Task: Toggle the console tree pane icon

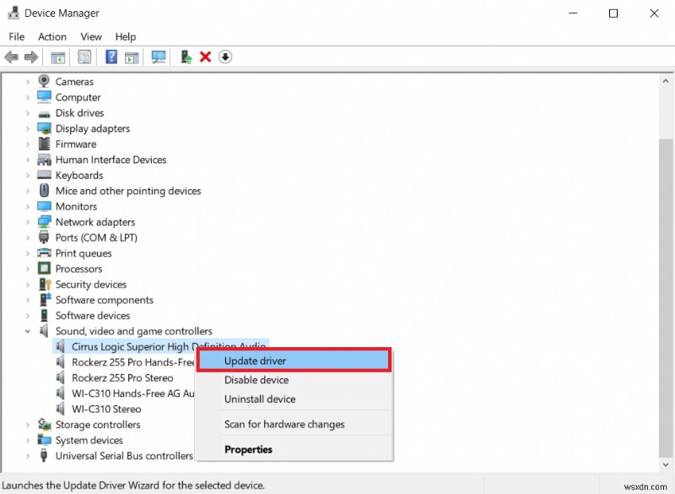Action: tap(57, 57)
